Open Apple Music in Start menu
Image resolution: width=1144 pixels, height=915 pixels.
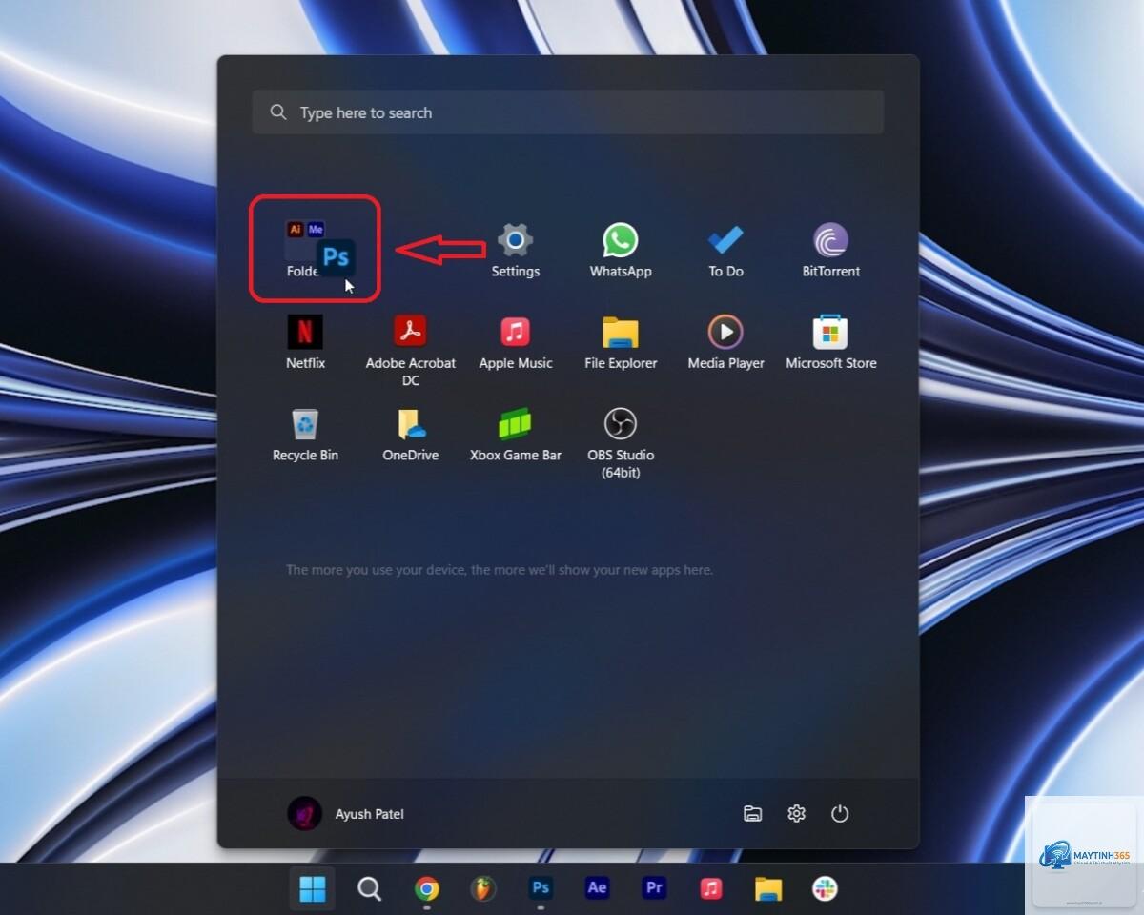pos(516,342)
